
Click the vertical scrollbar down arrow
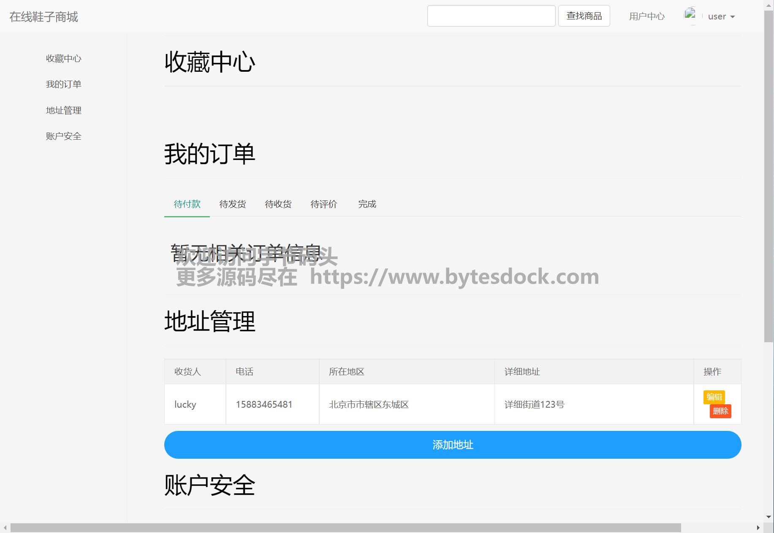(x=769, y=517)
